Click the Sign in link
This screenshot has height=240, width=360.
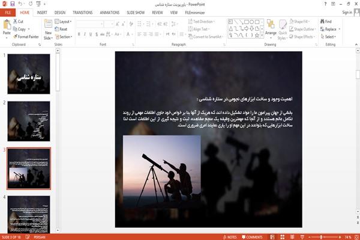(347, 13)
